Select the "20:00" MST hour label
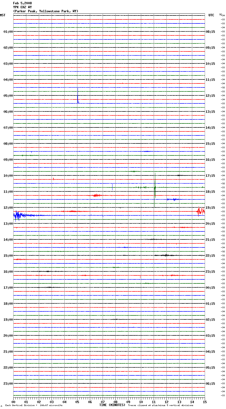 pyautogui.click(x=8, y=336)
